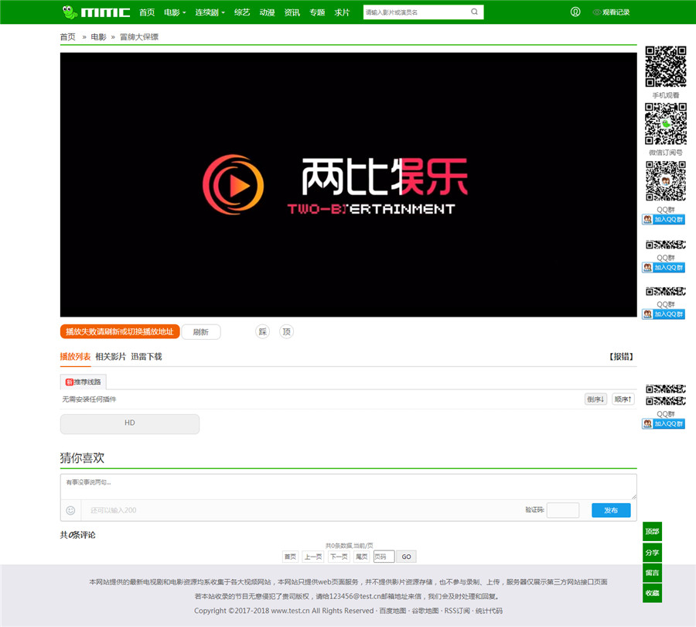Click the blue 发布 submit button
This screenshot has width=696, height=627.
coord(611,510)
